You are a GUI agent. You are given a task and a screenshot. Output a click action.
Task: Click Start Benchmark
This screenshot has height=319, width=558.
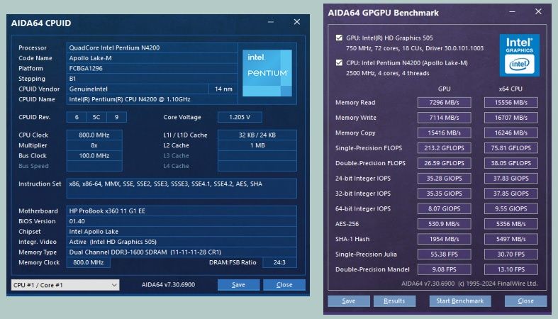(460, 301)
